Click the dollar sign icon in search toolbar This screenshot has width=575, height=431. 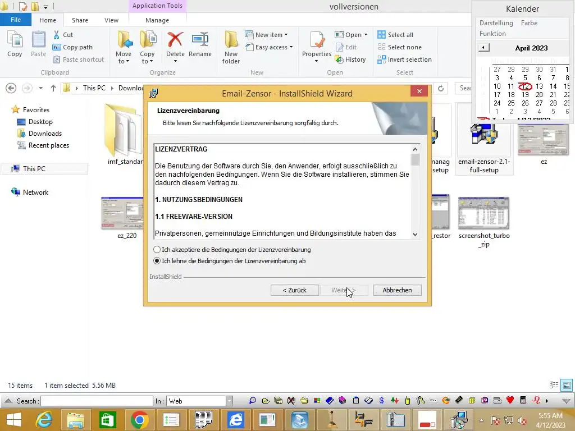381,401
